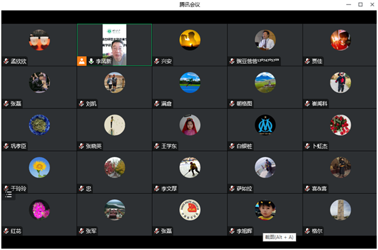
Task: Click the 截图(Alt + A) screenshot tooltip
Action: 279,237
